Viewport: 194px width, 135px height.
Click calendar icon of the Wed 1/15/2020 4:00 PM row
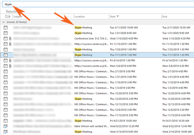[x=5, y=39]
